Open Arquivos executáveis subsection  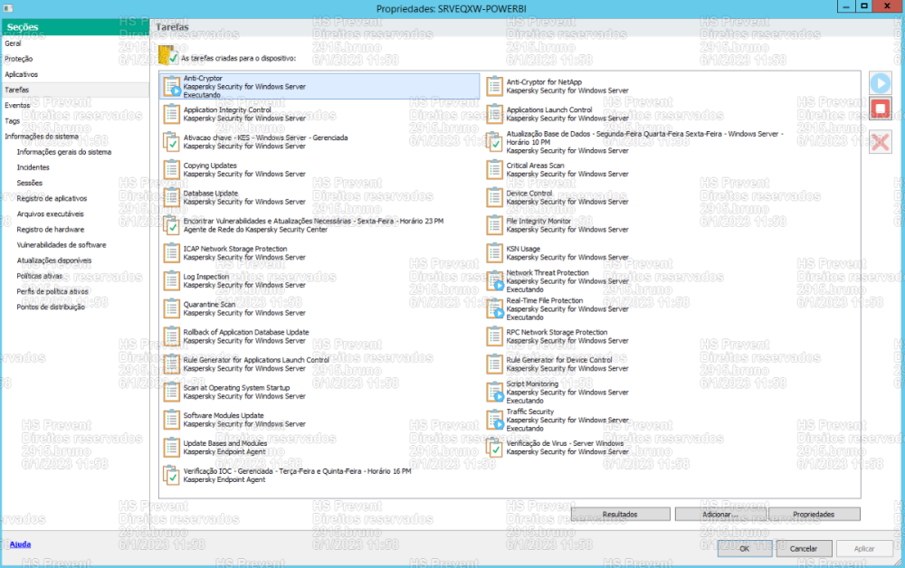[x=50, y=214]
